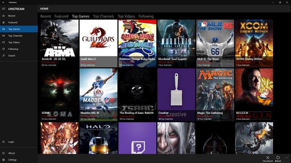Image resolution: width=291 pixels, height=163 pixels.
Task: Click the Top Channels camera icon in sidebar
Action: [x=4, y=36]
